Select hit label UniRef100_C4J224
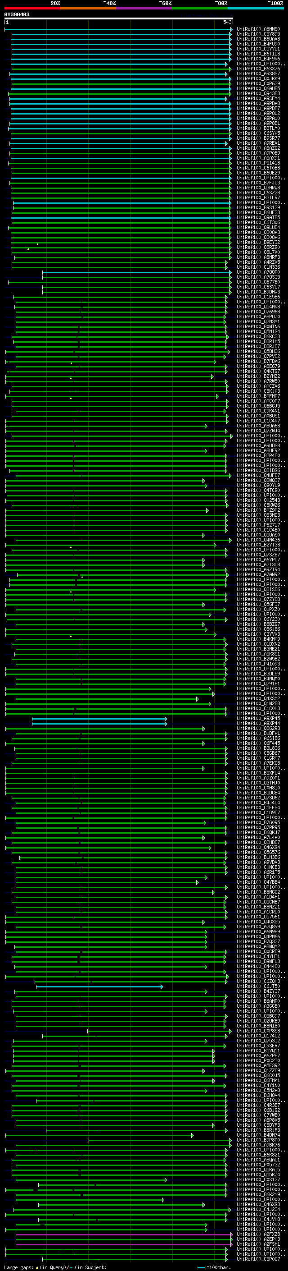The width and height of the screenshot is (288, 1271). point(258,1209)
